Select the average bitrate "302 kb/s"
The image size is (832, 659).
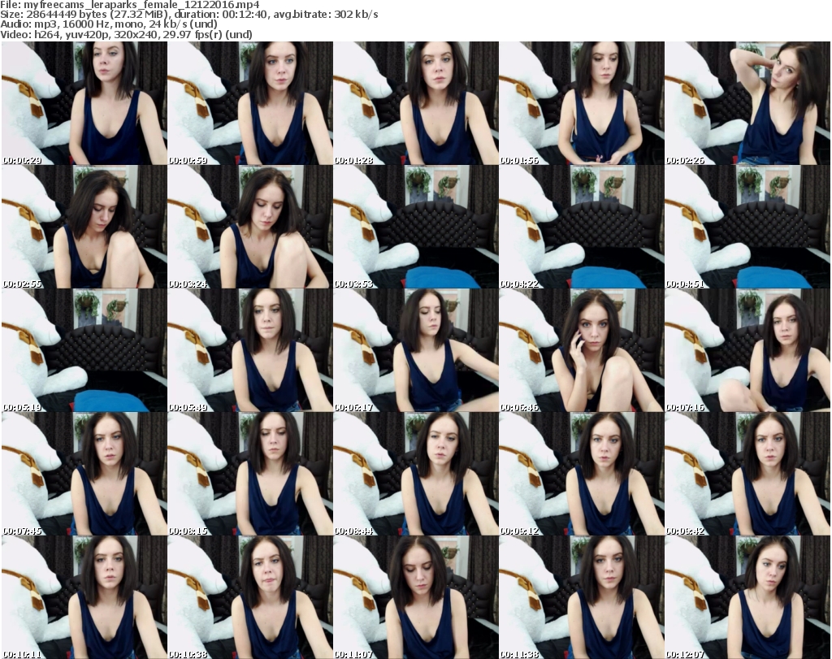356,15
